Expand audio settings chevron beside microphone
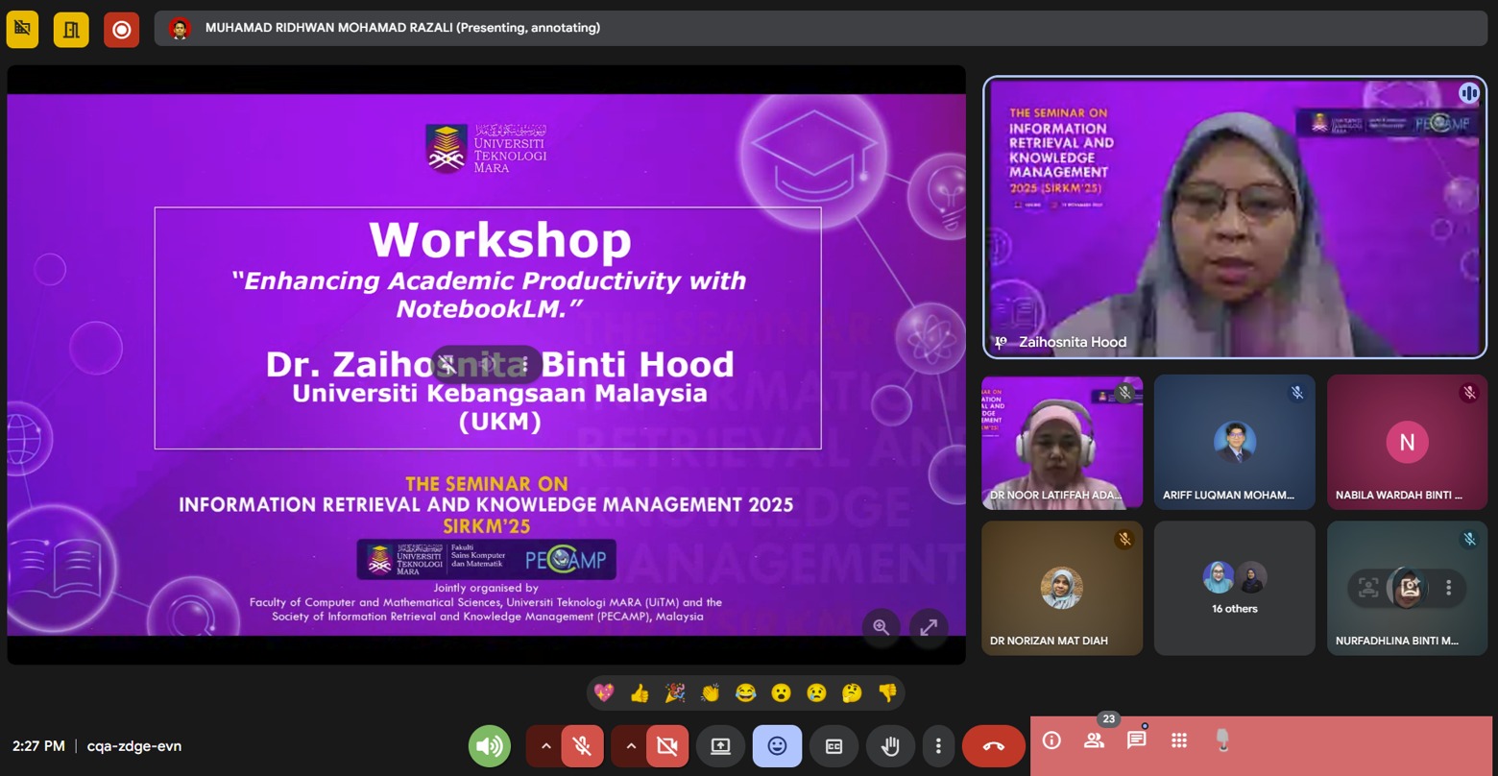The width and height of the screenshot is (1498, 776). click(x=545, y=746)
